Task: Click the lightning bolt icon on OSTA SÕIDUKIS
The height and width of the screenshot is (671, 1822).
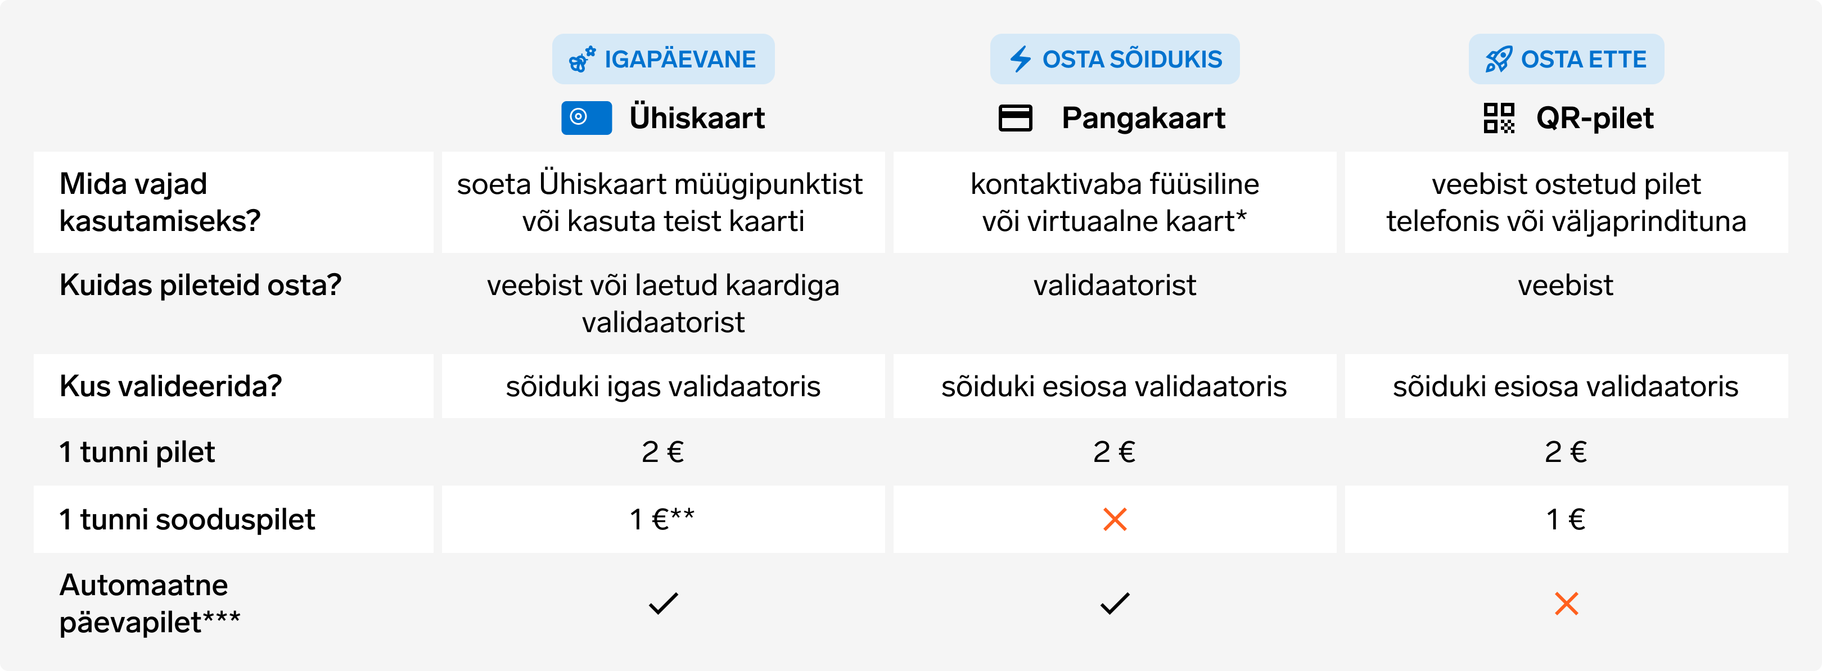Action: pyautogui.click(x=1020, y=60)
